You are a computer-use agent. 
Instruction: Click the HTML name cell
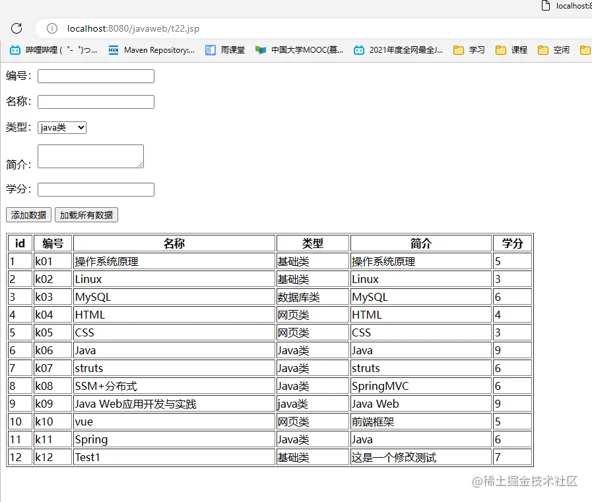(x=174, y=315)
